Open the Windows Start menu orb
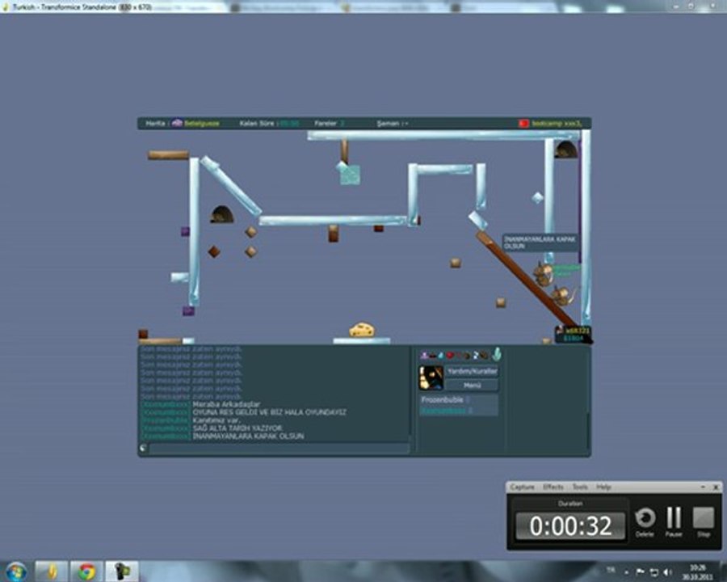The height and width of the screenshot is (582, 727). point(16,571)
